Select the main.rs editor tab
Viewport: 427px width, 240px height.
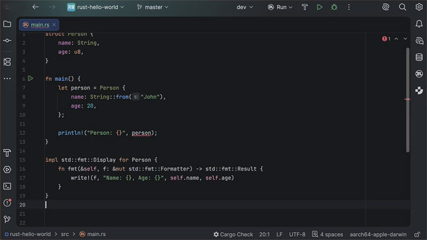[39, 25]
